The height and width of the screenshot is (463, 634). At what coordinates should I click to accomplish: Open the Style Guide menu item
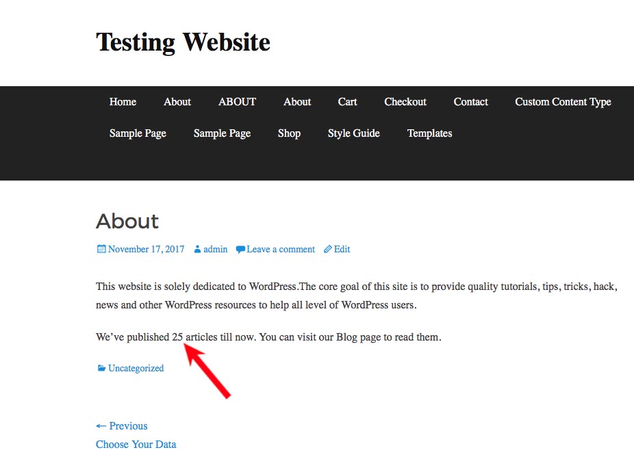pyautogui.click(x=354, y=133)
